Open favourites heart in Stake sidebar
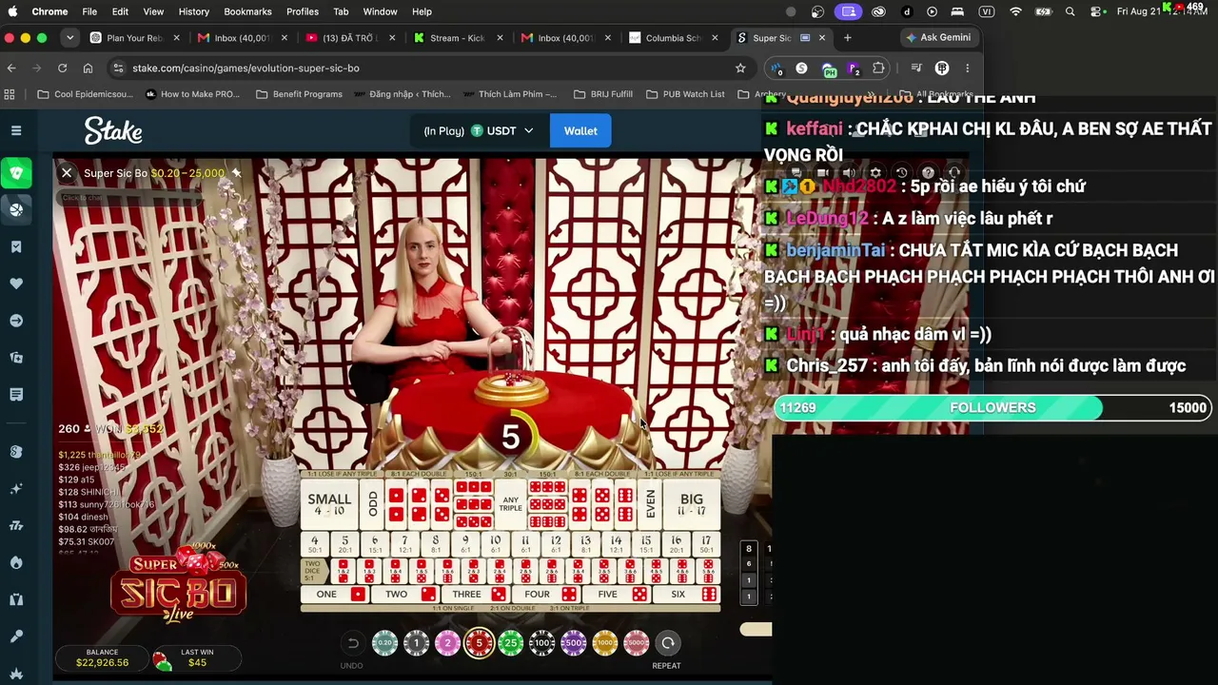 (16, 284)
